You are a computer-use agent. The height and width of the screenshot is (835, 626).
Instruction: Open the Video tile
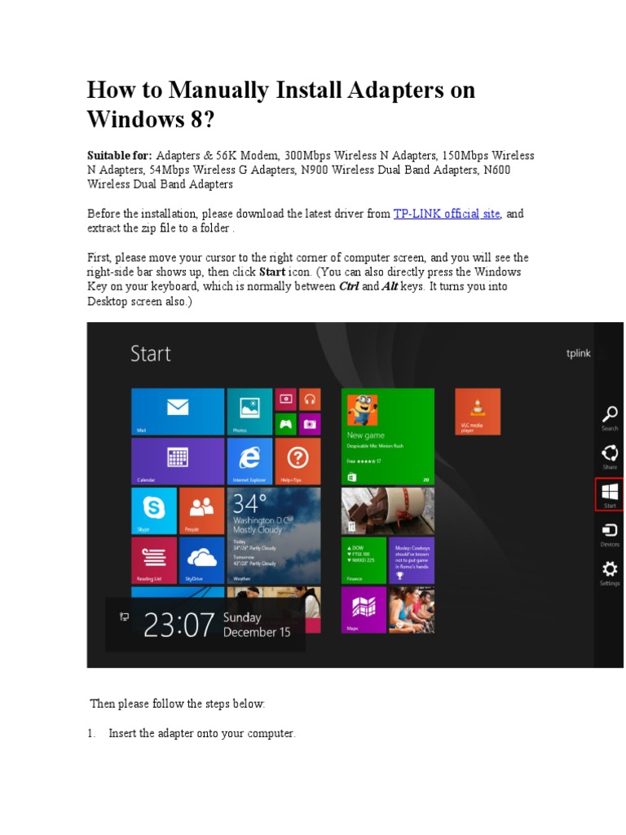click(286, 400)
